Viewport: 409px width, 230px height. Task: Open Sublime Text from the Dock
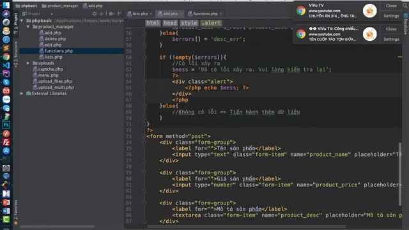(x=6, y=48)
